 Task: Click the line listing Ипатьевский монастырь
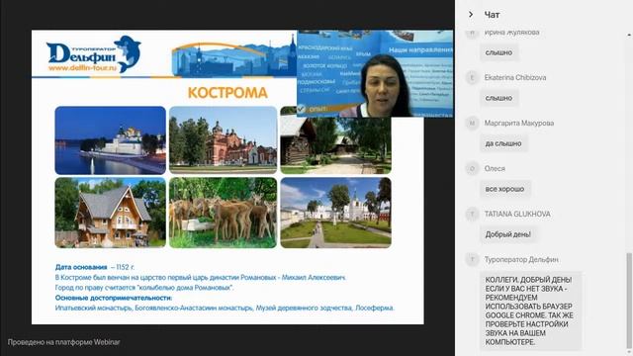coord(225,308)
